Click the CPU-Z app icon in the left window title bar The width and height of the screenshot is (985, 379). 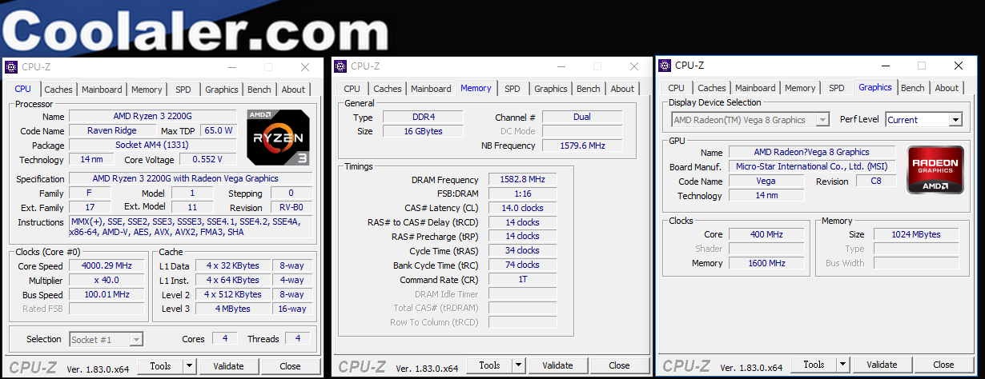[11, 67]
